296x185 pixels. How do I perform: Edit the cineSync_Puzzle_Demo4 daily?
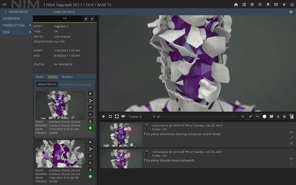pos(90,156)
